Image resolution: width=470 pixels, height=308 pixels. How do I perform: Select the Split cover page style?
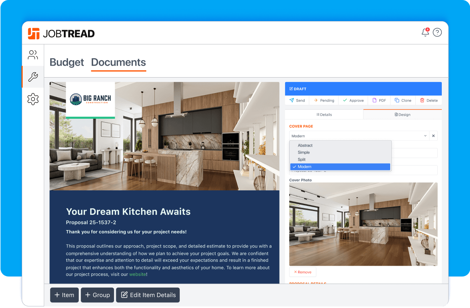point(302,160)
